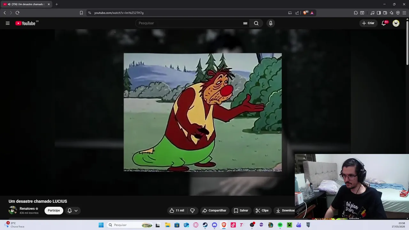Open the browser main menu
Screen dimensions: 409x230
click(404, 13)
